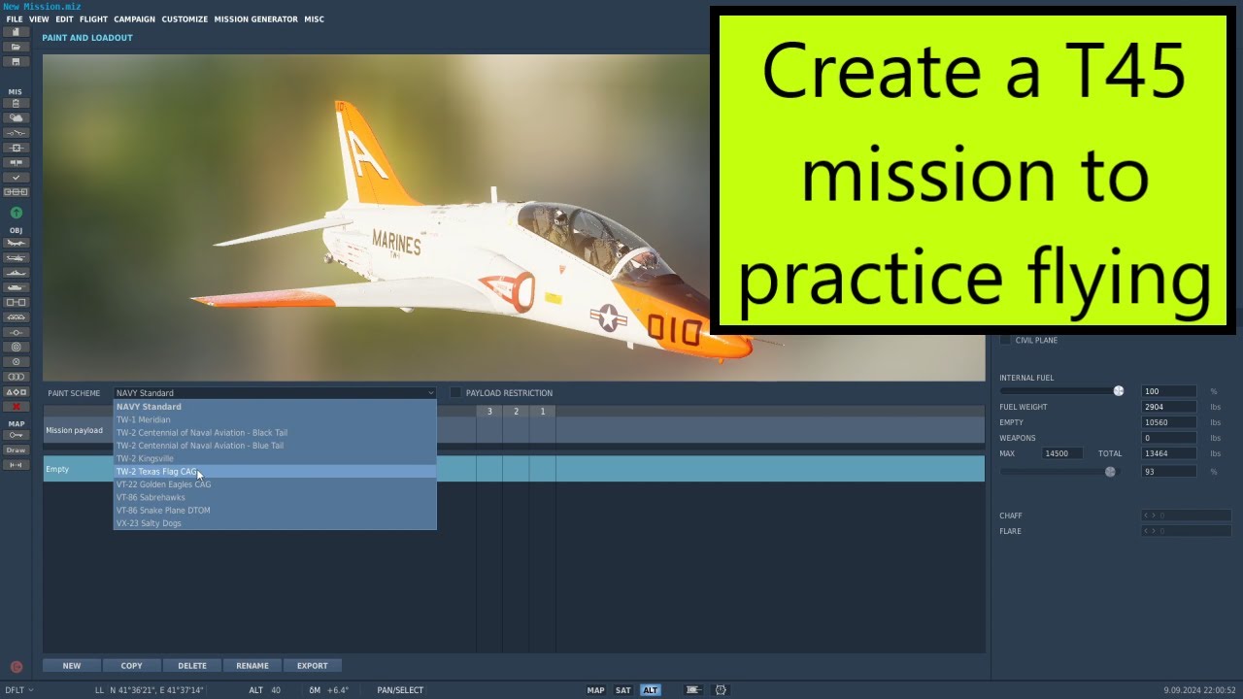Image resolution: width=1243 pixels, height=699 pixels.
Task: Open the MISSION GENERATOR menu
Action: tap(255, 19)
